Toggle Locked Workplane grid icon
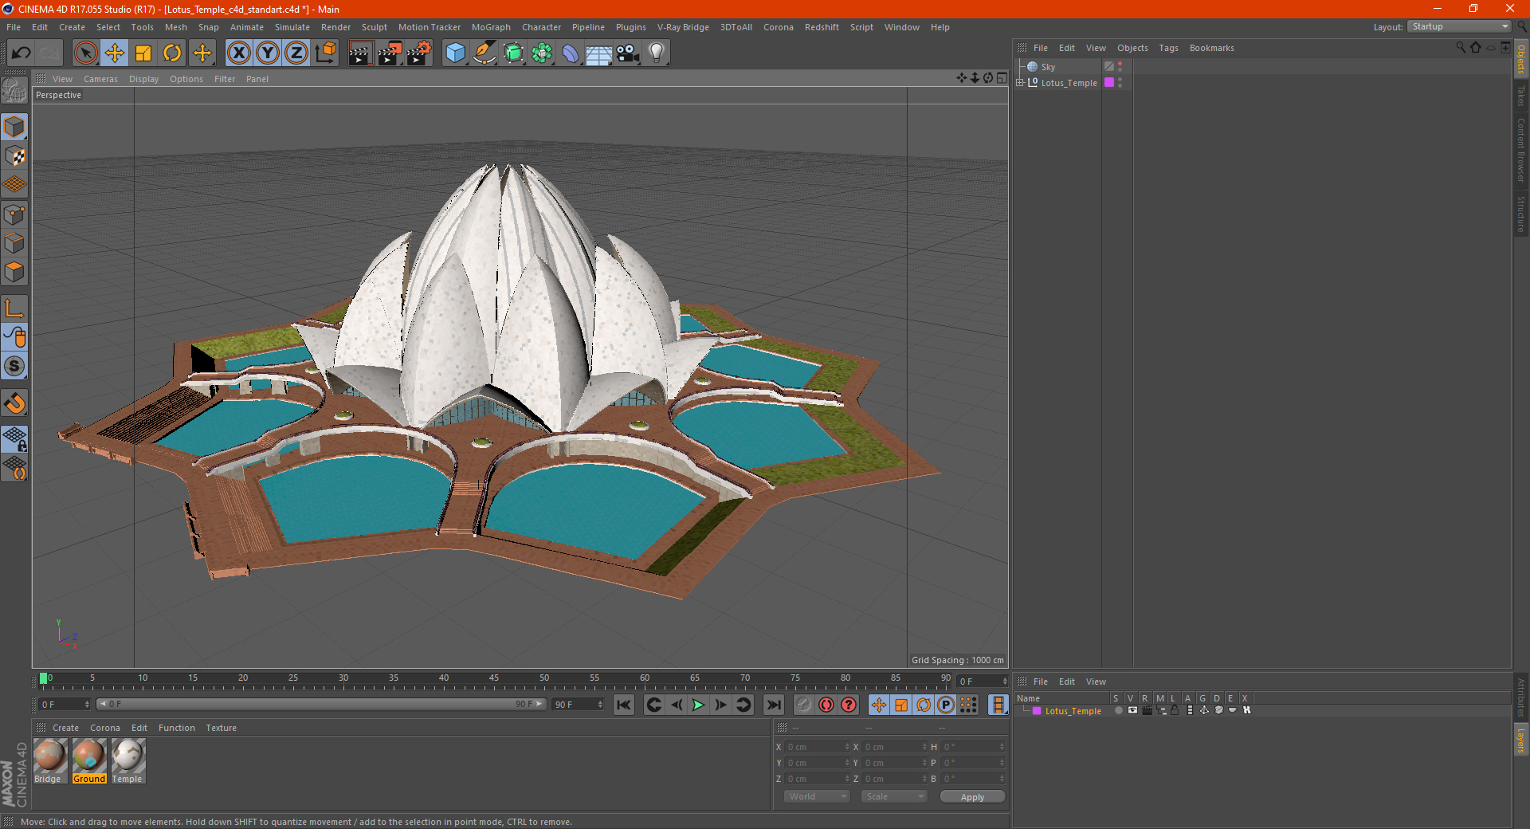 [14, 439]
